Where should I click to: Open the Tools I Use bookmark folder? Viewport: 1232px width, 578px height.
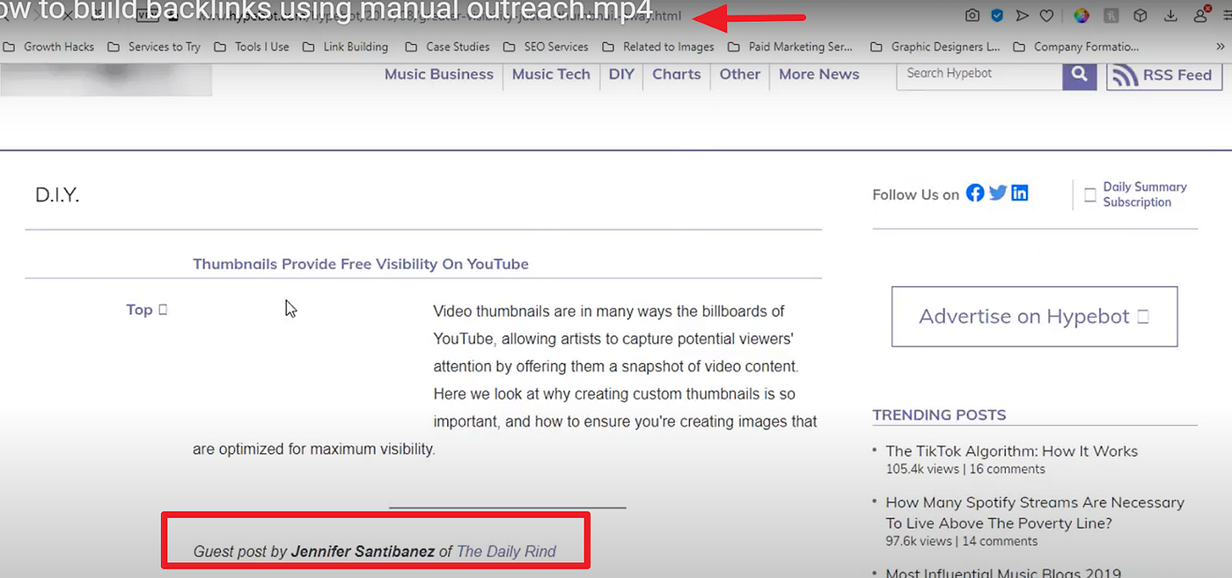(252, 47)
